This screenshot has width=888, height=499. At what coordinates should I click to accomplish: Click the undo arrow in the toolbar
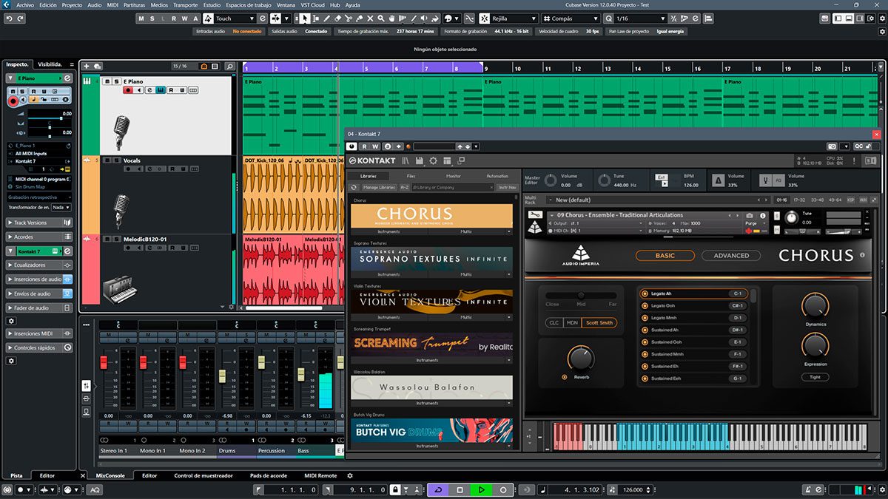coord(10,18)
